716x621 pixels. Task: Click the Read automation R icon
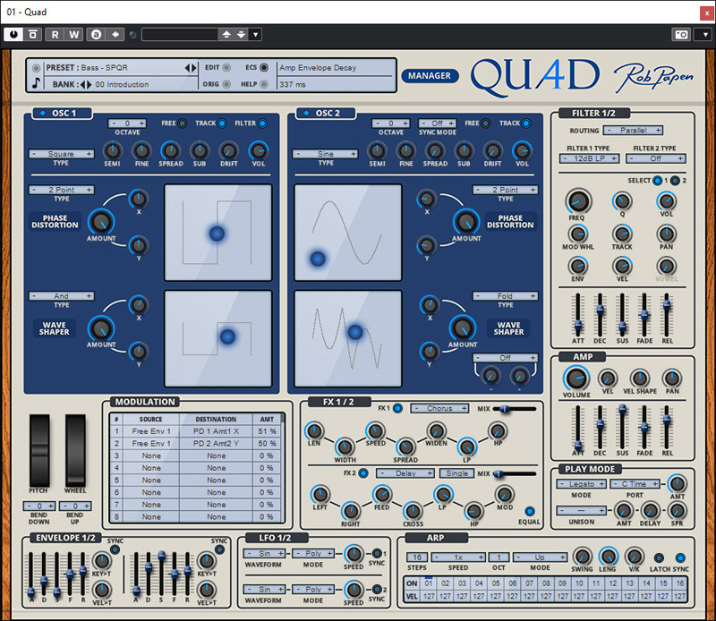click(55, 35)
